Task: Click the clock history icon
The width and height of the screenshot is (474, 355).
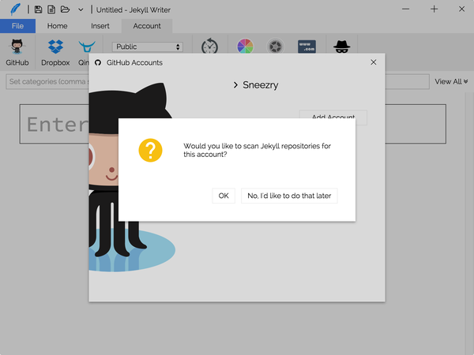Action: click(x=210, y=47)
